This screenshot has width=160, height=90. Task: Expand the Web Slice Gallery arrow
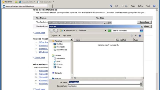(53, 2)
